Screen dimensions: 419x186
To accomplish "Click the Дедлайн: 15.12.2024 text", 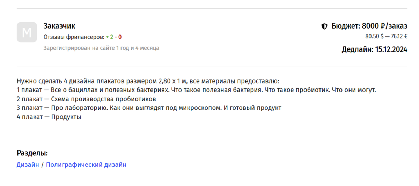I will point(374,49).
